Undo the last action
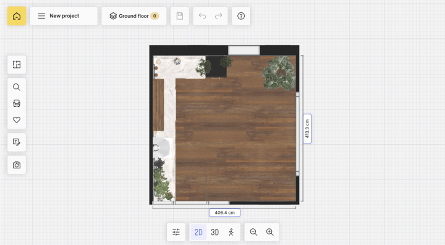This screenshot has height=245, width=445. coord(202,16)
